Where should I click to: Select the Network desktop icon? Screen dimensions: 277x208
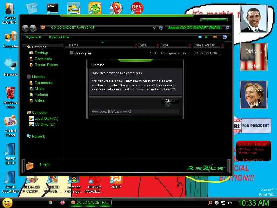click(11, 67)
